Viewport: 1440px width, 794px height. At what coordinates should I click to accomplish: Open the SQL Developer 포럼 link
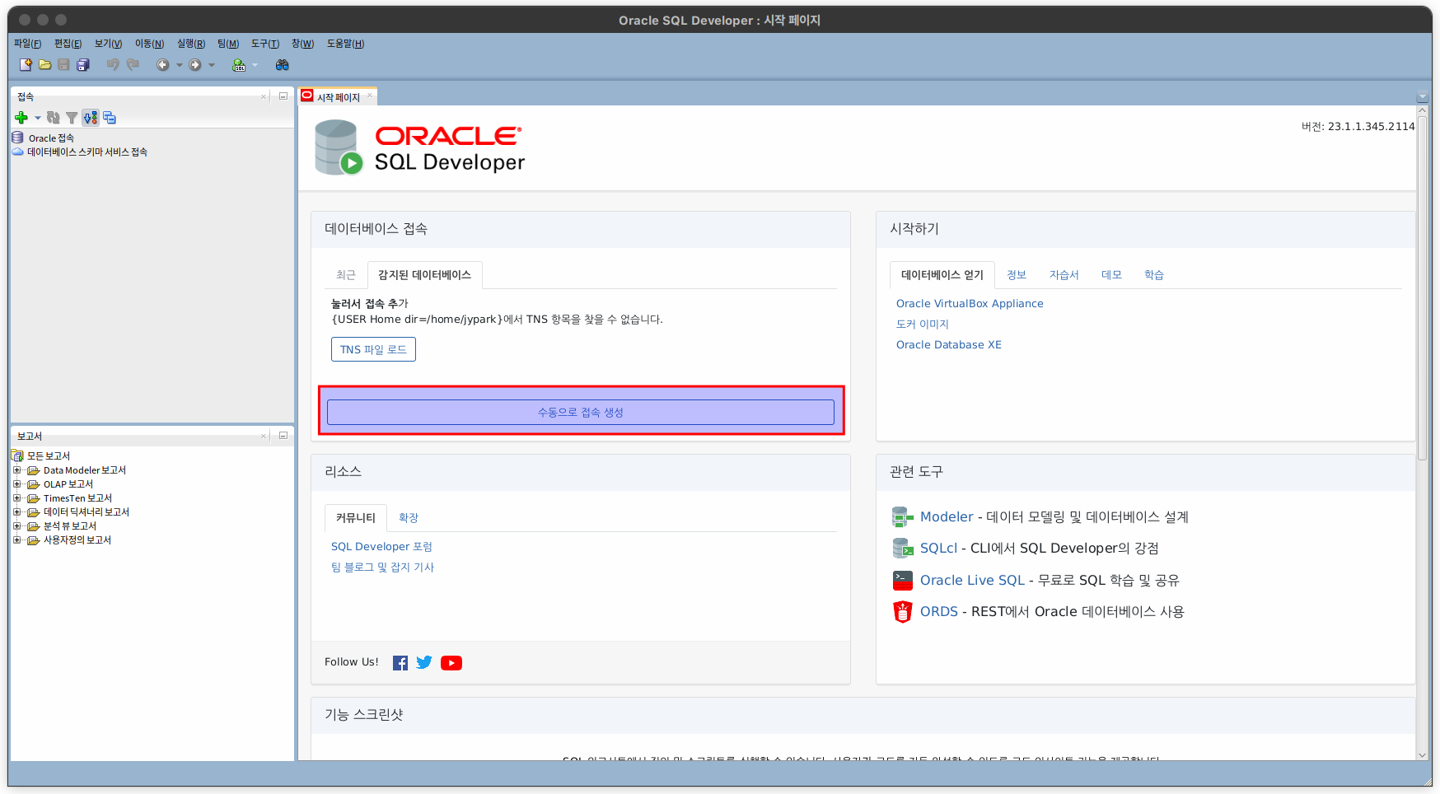point(381,547)
